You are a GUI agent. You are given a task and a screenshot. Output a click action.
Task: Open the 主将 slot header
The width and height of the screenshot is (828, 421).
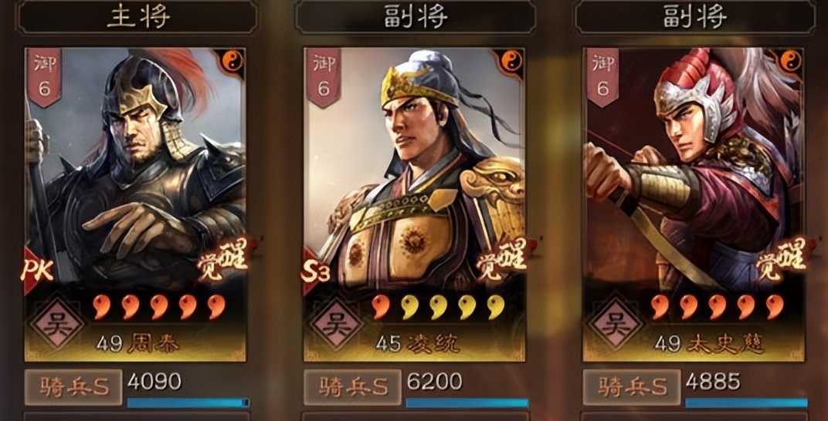[137, 17]
